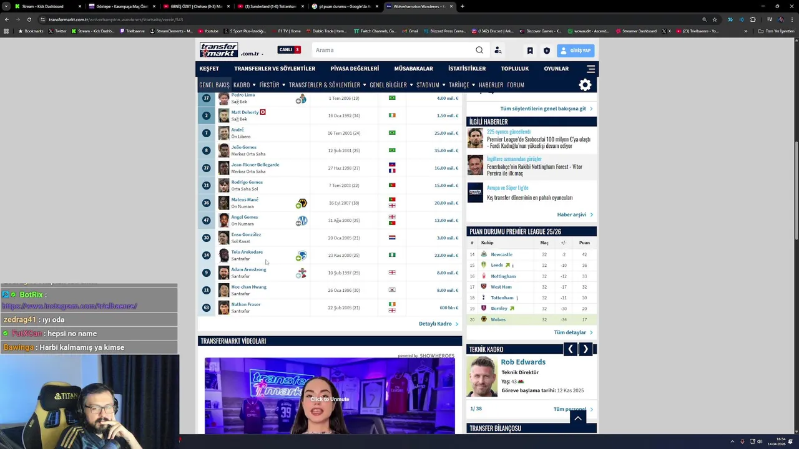The width and height of the screenshot is (799, 449).
Task: Switch to Stream - Kick Dashboard browser tab
Action: pos(42,6)
